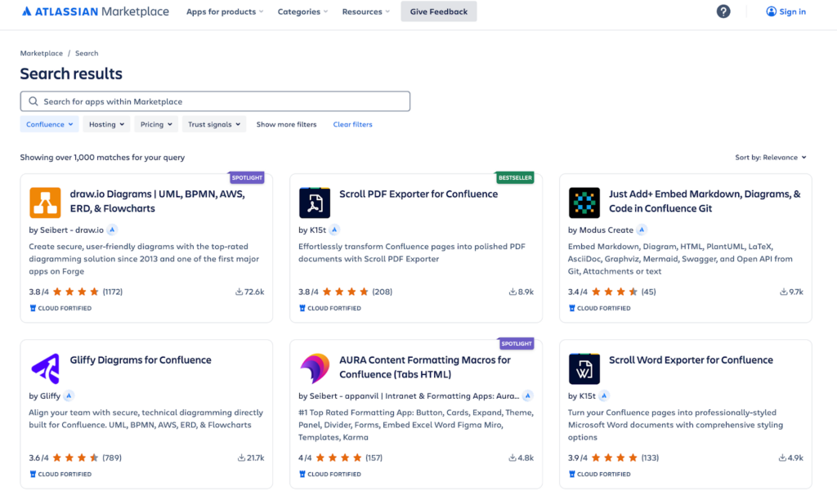Open the Sort by Relevance dropdown
Screen dimensions: 837x500
pyautogui.click(x=771, y=158)
